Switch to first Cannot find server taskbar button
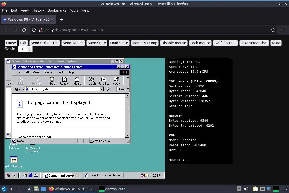The width and height of the screenshot is (289, 193). coord(63,175)
